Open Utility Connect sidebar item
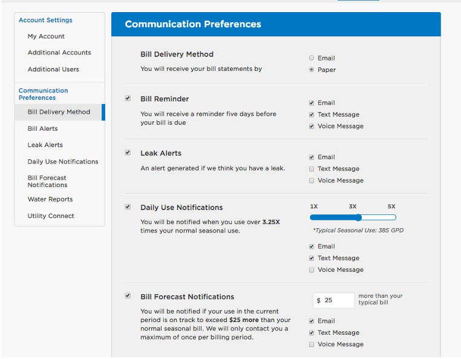The width and height of the screenshot is (461, 359). click(51, 216)
